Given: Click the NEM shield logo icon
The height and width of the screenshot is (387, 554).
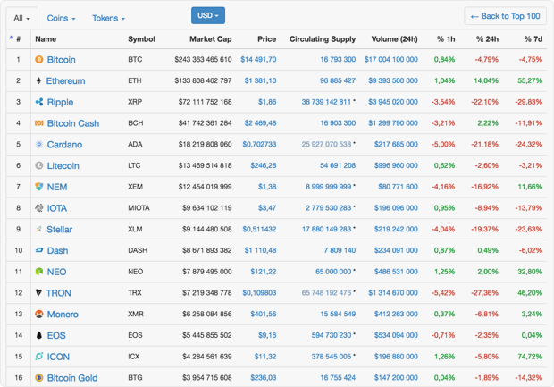Looking at the screenshot, I should [x=38, y=187].
